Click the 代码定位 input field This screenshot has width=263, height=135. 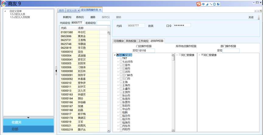tap(78, 23)
